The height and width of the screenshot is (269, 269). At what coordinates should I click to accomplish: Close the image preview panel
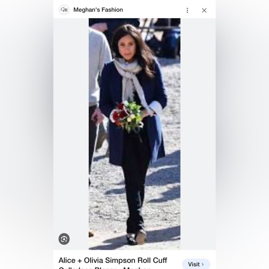tap(204, 10)
